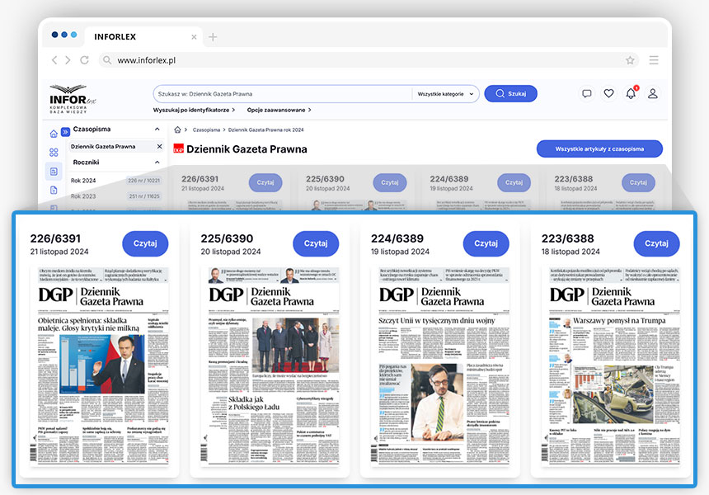Viewport: 709px width, 495px height.
Task: Click Czytaj for issue 223/6388
Action: tap(656, 243)
